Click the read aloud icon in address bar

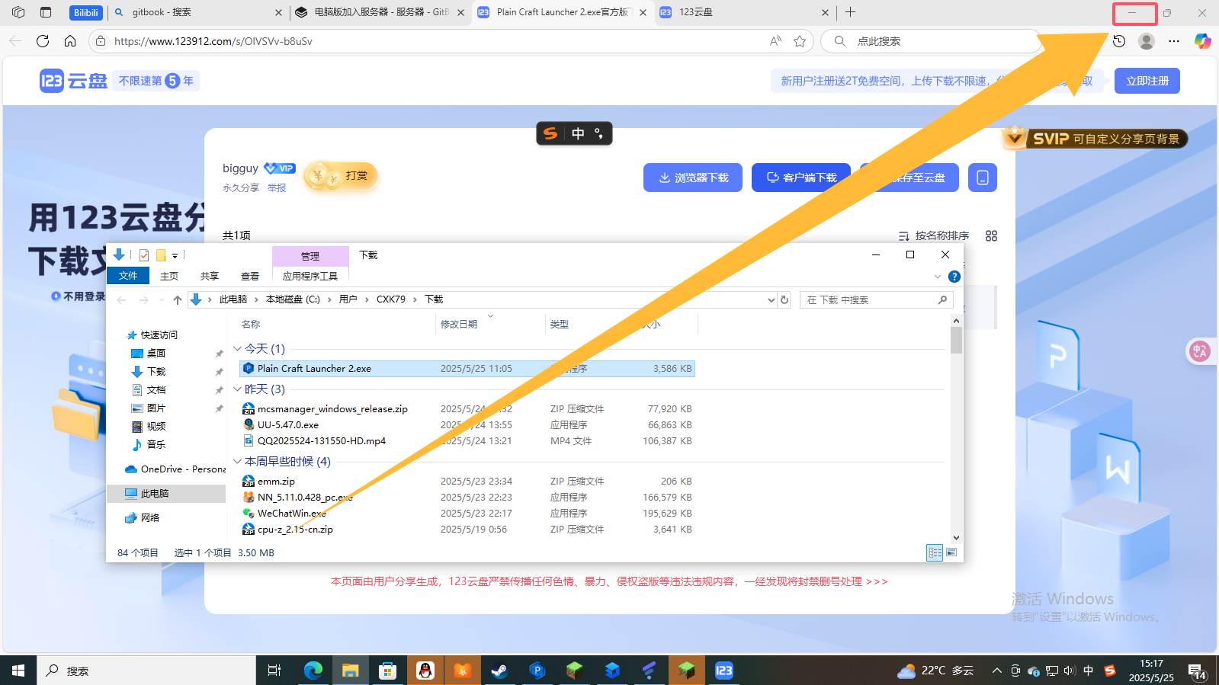pos(775,41)
